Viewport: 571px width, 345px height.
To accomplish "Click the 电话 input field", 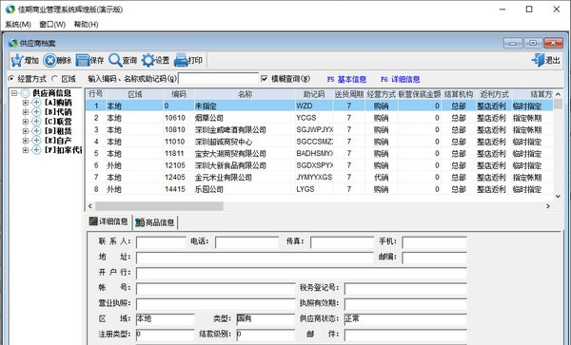I will [246, 242].
